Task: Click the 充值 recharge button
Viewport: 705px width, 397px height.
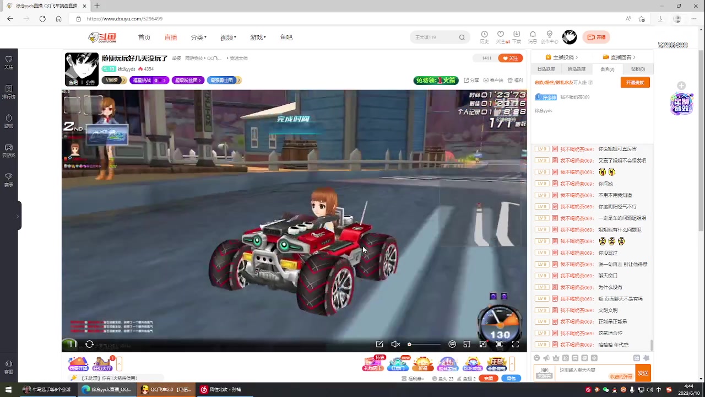Action: [488, 378]
